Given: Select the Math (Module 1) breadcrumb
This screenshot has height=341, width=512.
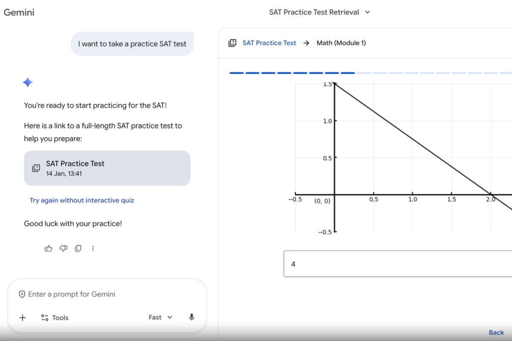Looking at the screenshot, I should [x=341, y=43].
